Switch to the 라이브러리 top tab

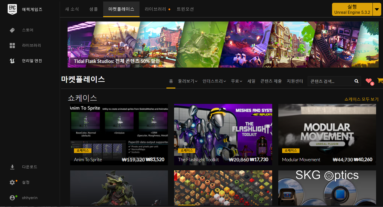155,9
